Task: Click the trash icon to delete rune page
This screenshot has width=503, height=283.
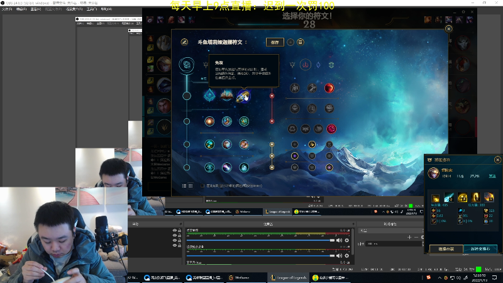Action: (x=301, y=42)
